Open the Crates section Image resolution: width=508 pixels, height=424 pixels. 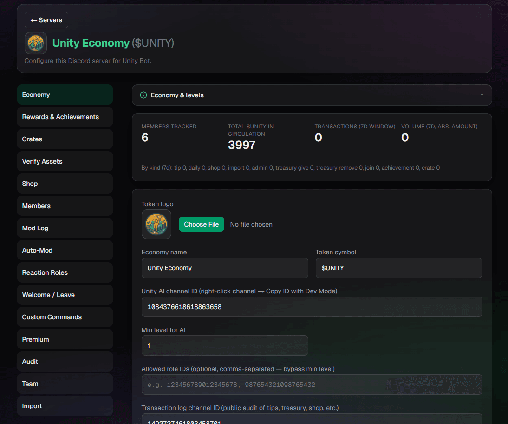coord(65,139)
